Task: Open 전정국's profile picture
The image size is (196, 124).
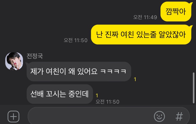Action: coord(14,61)
